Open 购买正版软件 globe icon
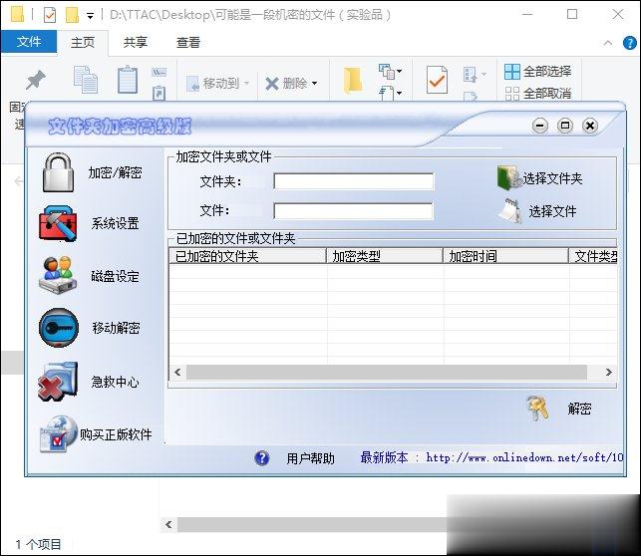Viewport: 641px width, 556px height. [x=58, y=433]
